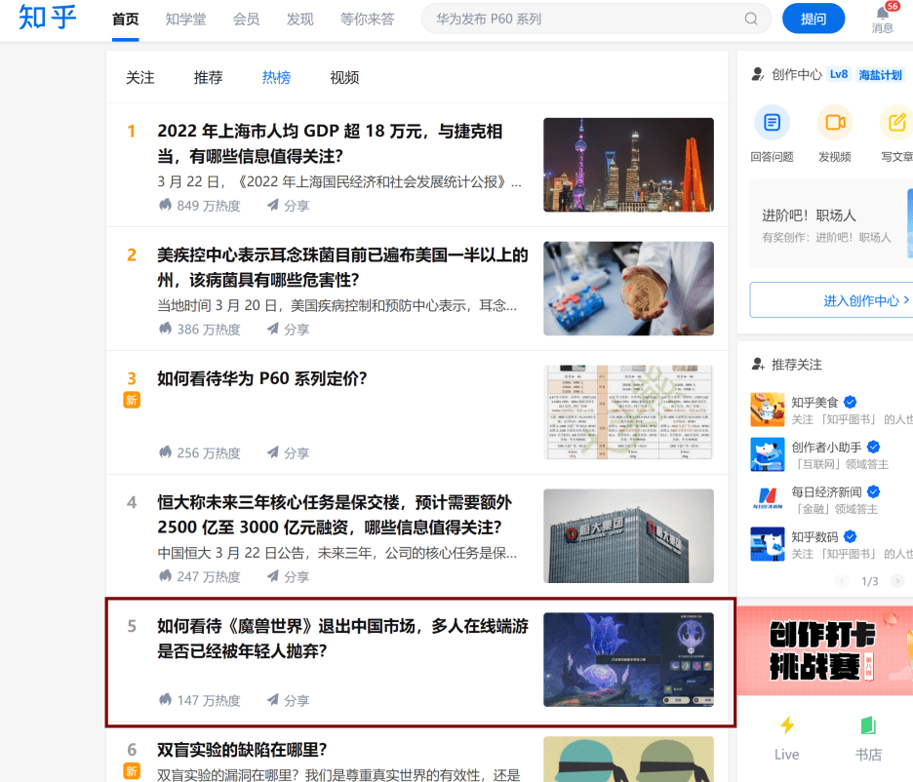
Task: Click the 写文章 pencil icon
Action: 896,123
